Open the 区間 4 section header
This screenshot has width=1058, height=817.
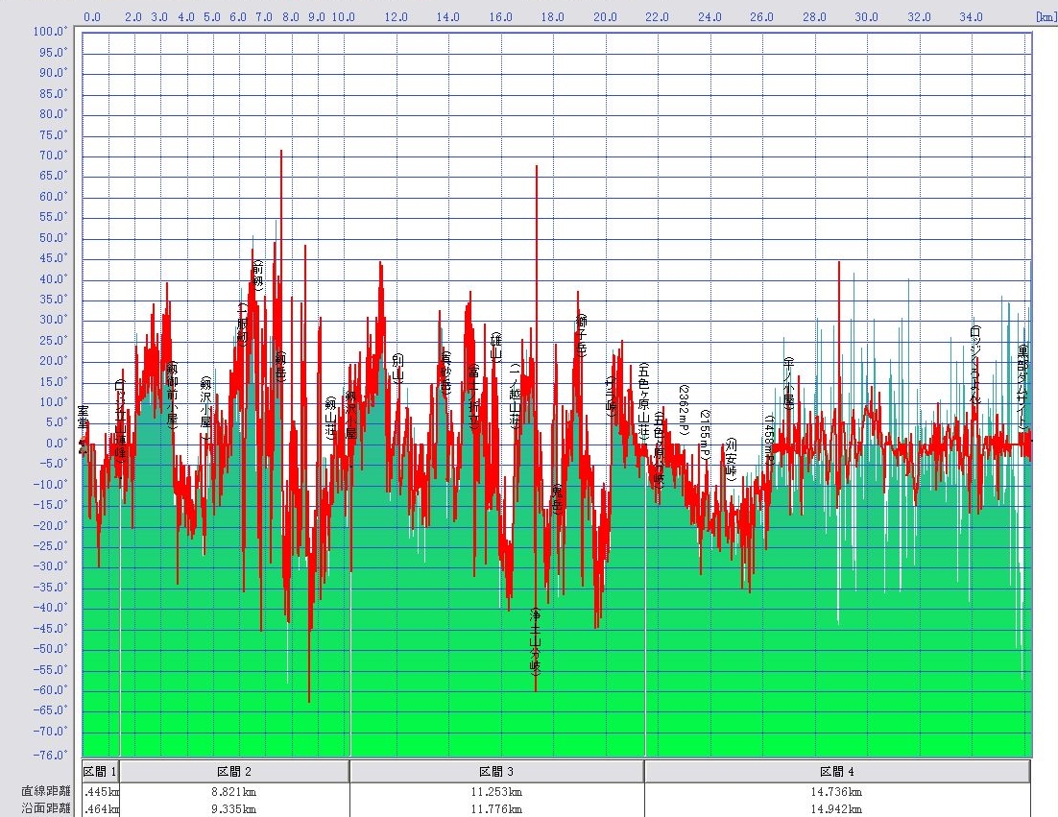point(837,771)
